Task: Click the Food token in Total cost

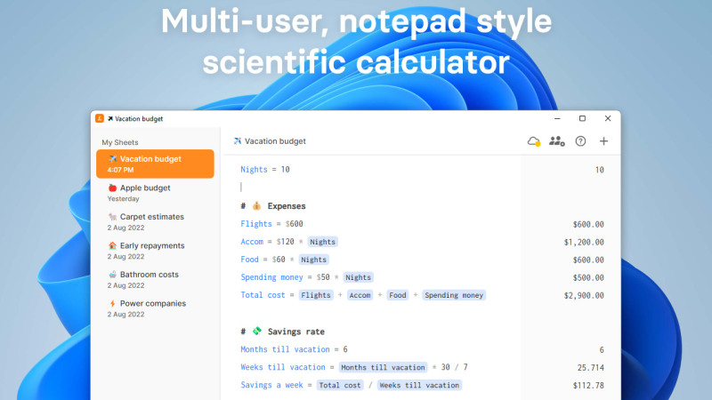Action: click(398, 295)
